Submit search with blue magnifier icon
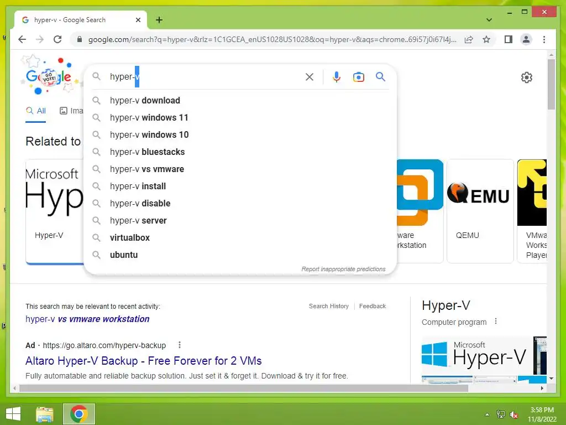The width and height of the screenshot is (566, 425). pyautogui.click(x=380, y=76)
